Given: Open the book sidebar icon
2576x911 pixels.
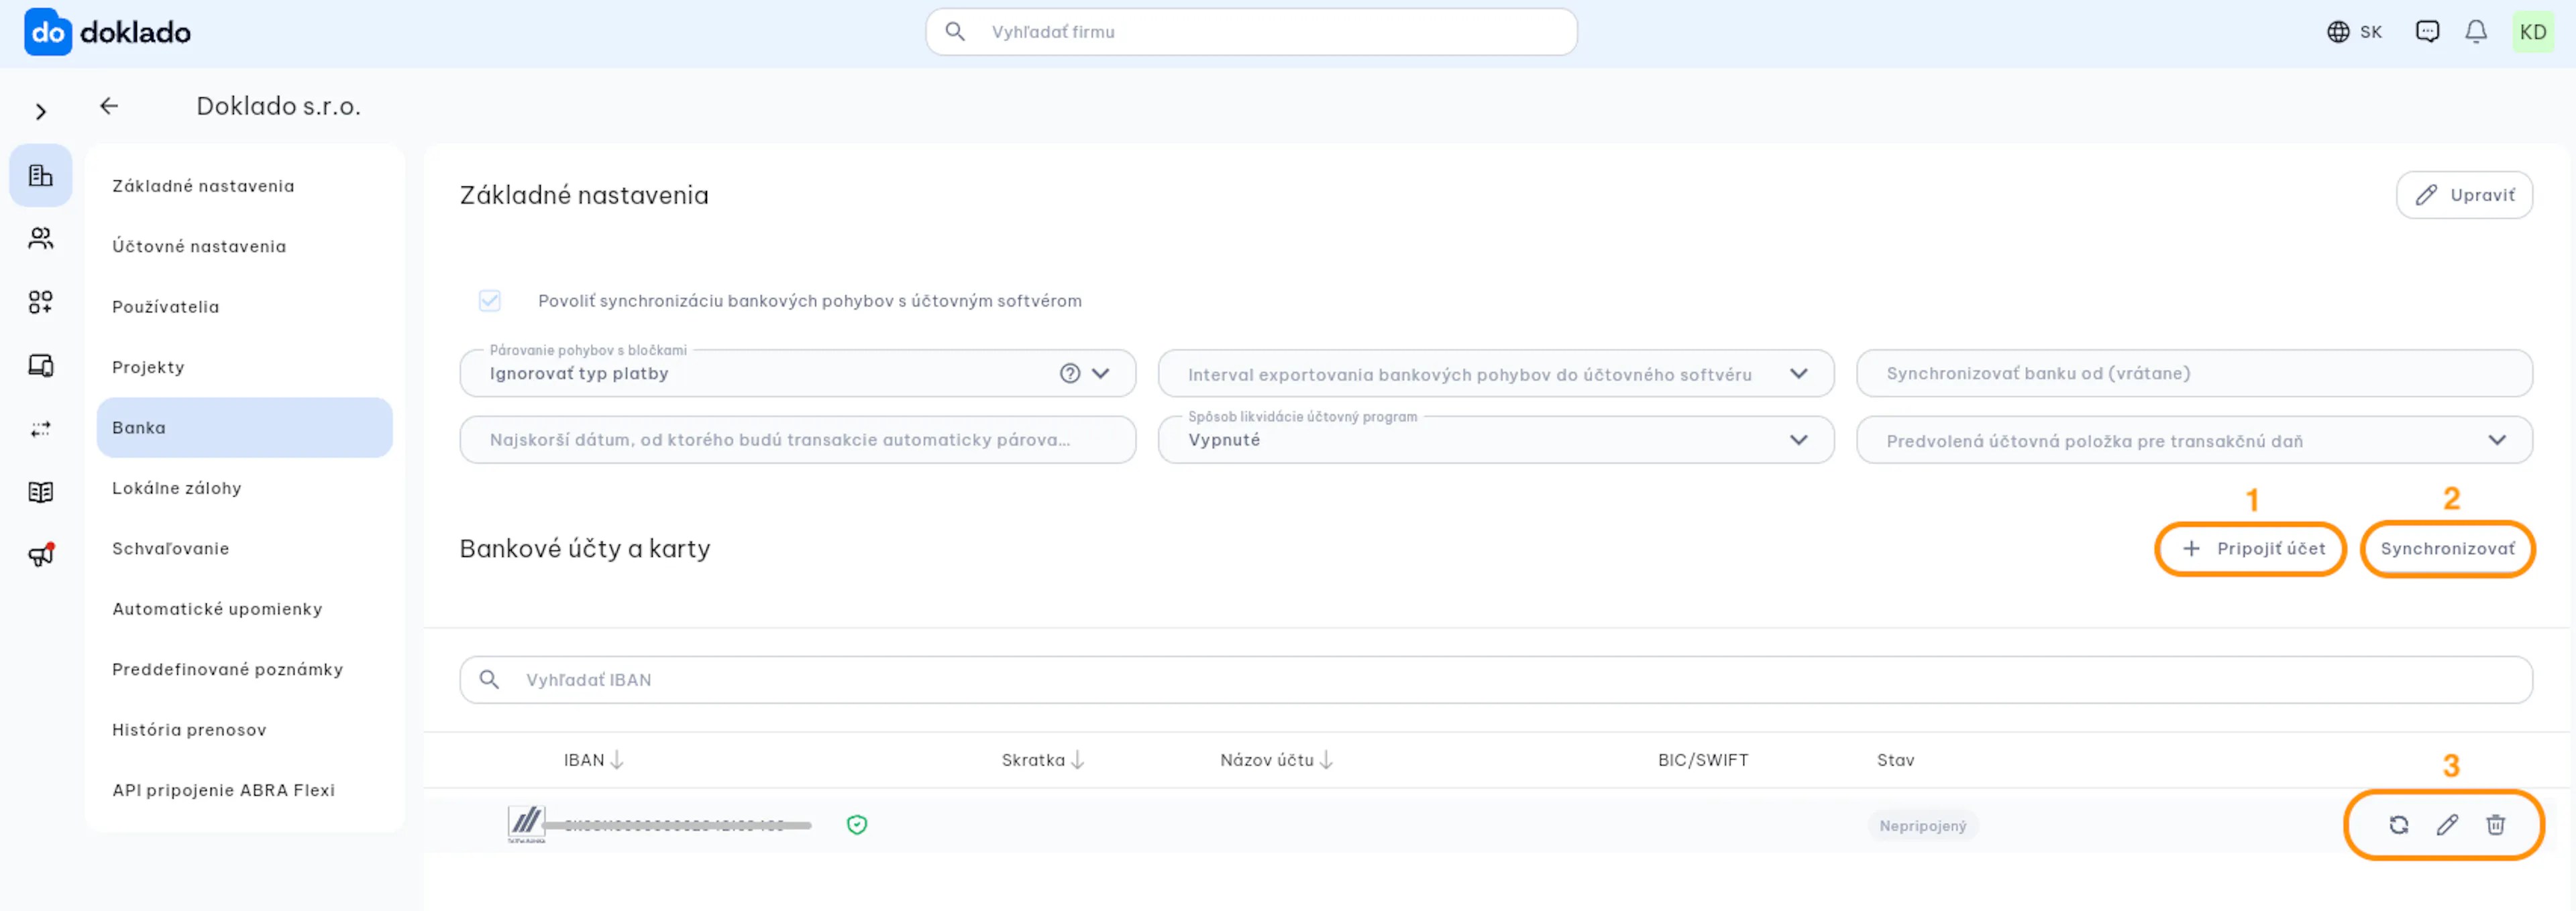Looking at the screenshot, I should point(41,493).
